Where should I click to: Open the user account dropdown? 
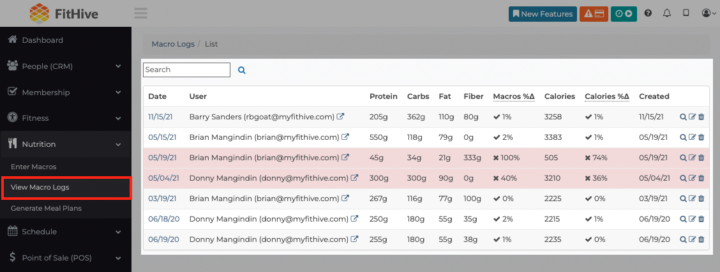(709, 13)
